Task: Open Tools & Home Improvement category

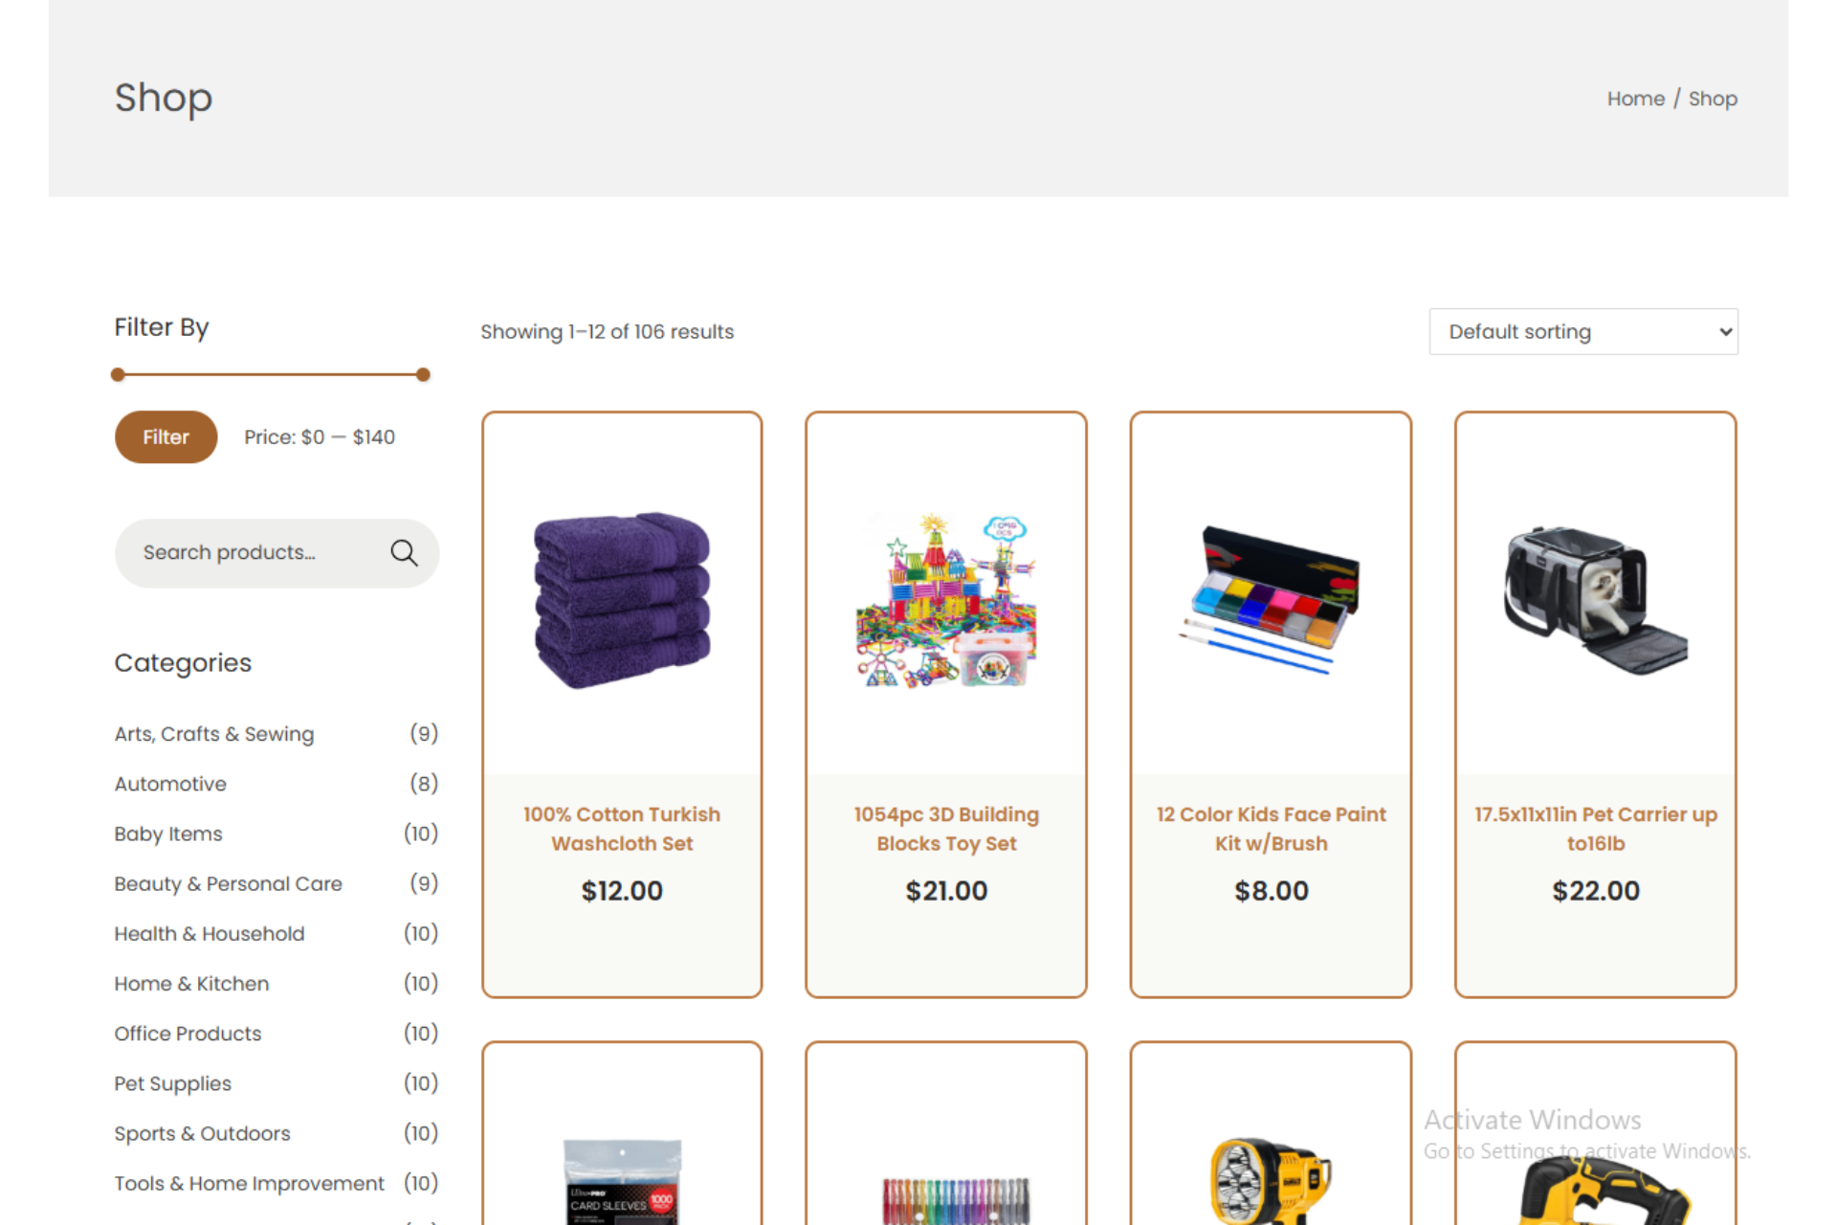Action: 249,1183
